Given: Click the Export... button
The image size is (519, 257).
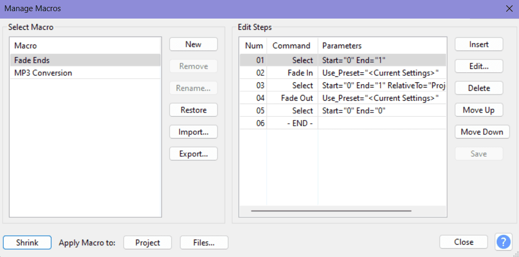Looking at the screenshot, I should point(193,154).
